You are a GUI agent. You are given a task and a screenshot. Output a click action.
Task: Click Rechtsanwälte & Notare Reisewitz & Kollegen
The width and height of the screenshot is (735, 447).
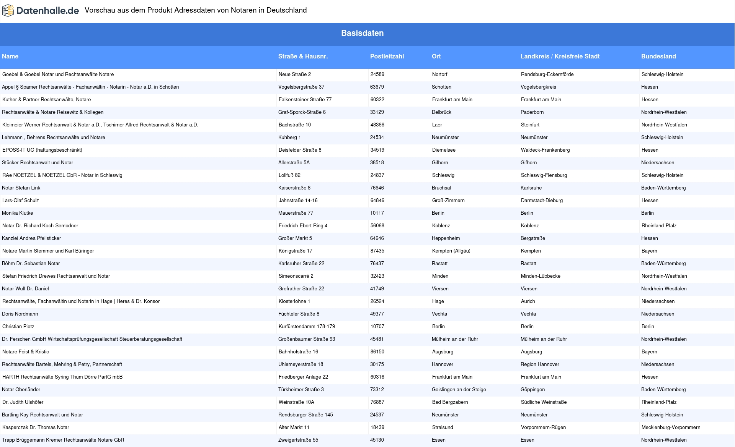click(x=53, y=112)
